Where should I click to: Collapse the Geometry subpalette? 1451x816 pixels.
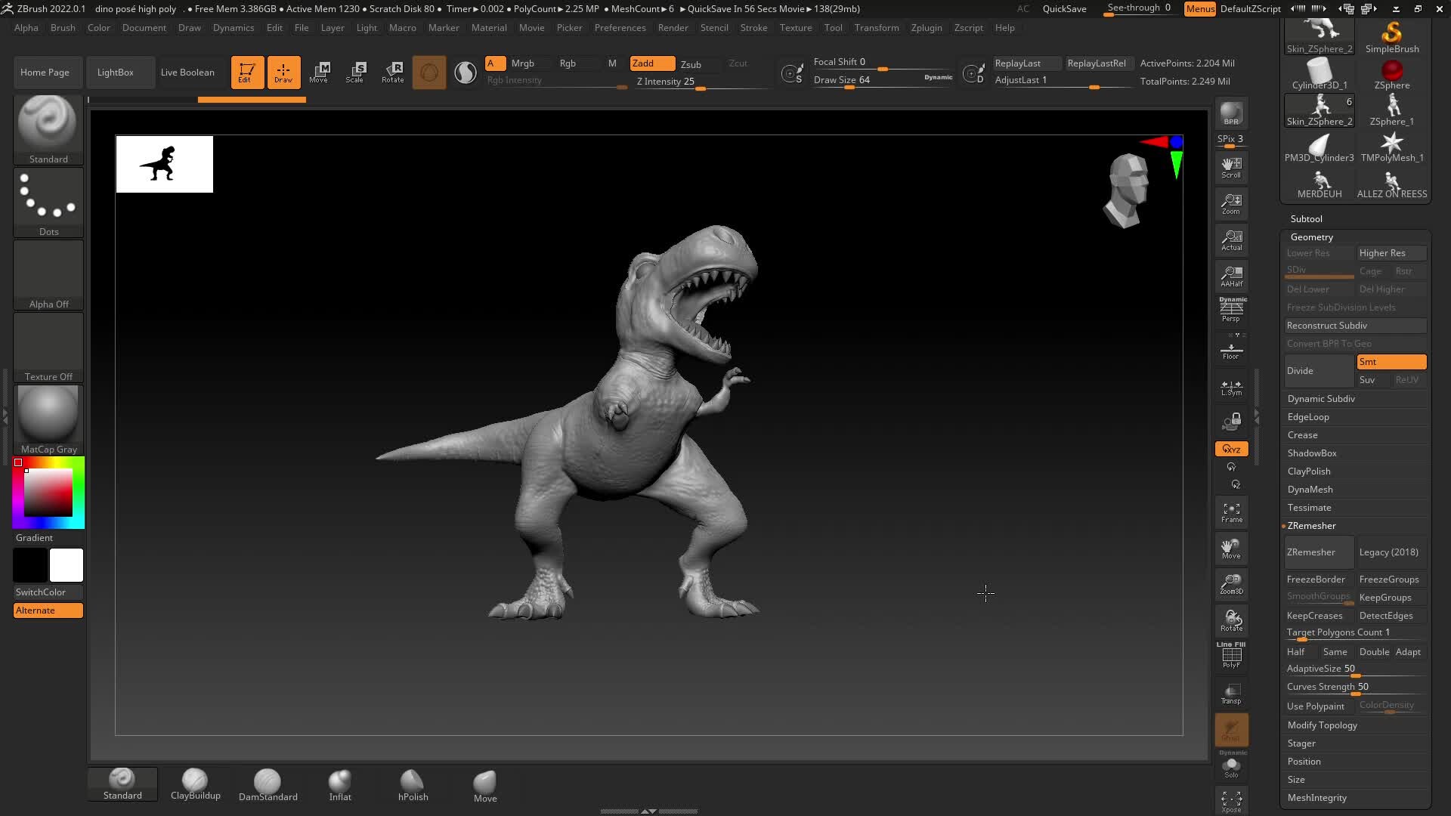[1312, 236]
